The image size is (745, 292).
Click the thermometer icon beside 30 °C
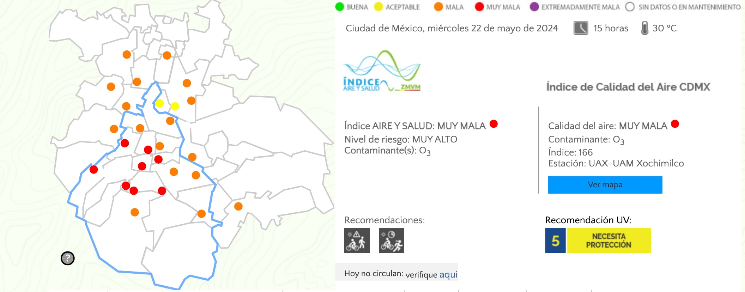coord(644,28)
